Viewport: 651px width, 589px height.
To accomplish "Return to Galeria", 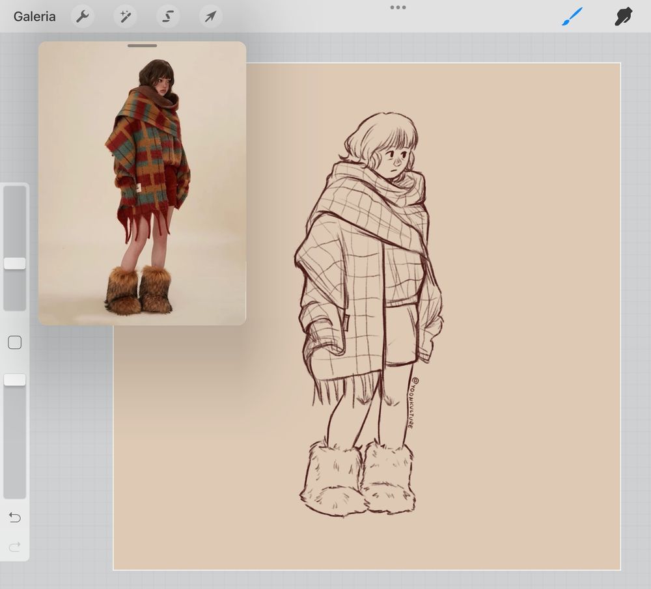I will tap(35, 16).
